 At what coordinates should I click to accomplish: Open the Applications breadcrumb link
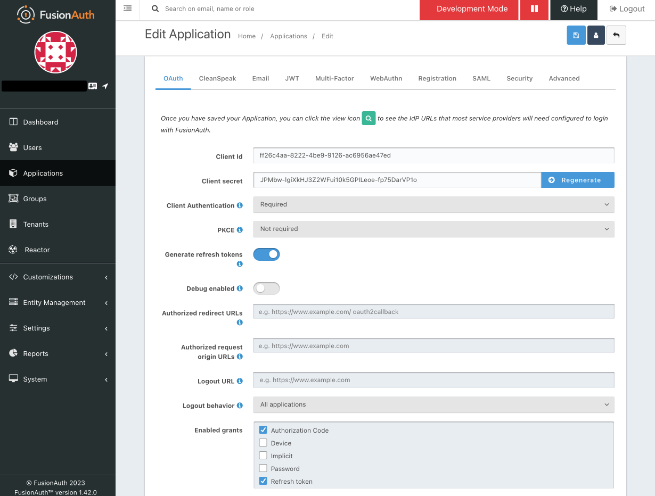point(289,36)
